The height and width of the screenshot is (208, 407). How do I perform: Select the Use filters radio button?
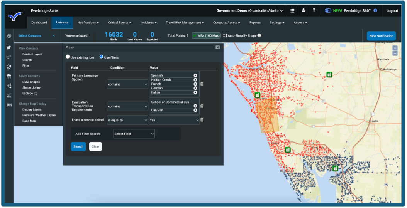pos(102,57)
